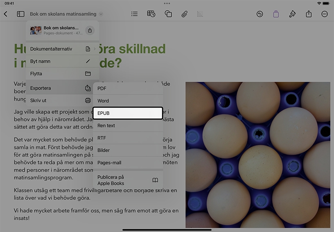Click the Wi-Fi status icon
The width and height of the screenshot is (334, 232).
(x=319, y=3)
